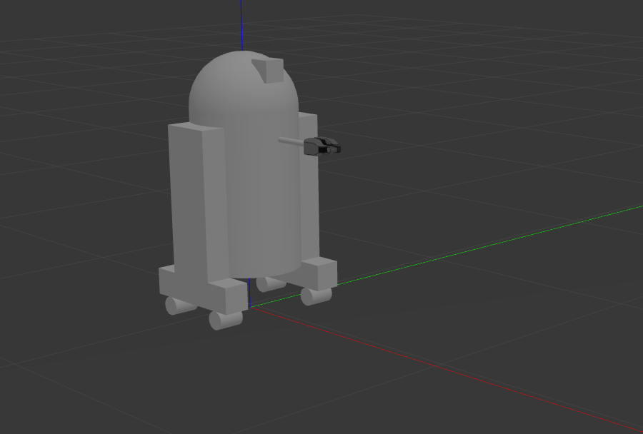Click the thin gripper extension rod

tap(291, 141)
